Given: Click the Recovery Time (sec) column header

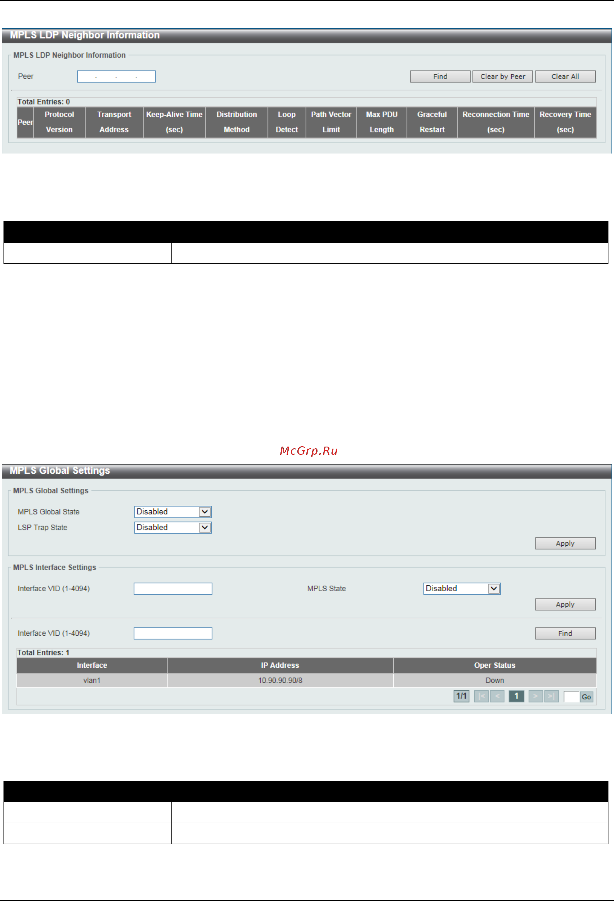Looking at the screenshot, I should [x=566, y=122].
